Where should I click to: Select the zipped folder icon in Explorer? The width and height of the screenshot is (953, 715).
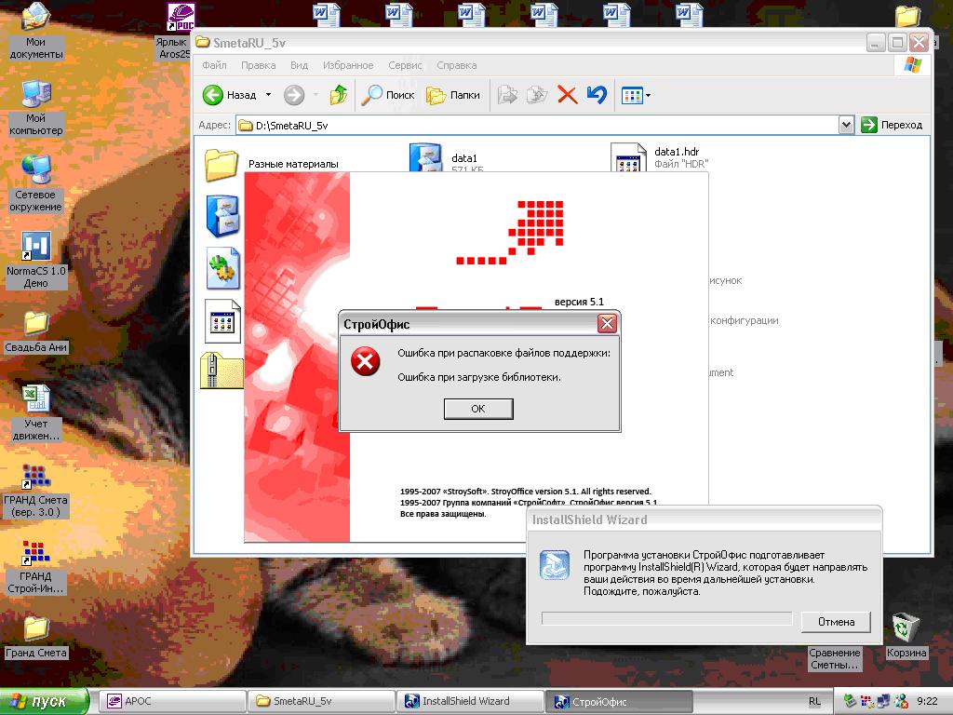(x=221, y=371)
